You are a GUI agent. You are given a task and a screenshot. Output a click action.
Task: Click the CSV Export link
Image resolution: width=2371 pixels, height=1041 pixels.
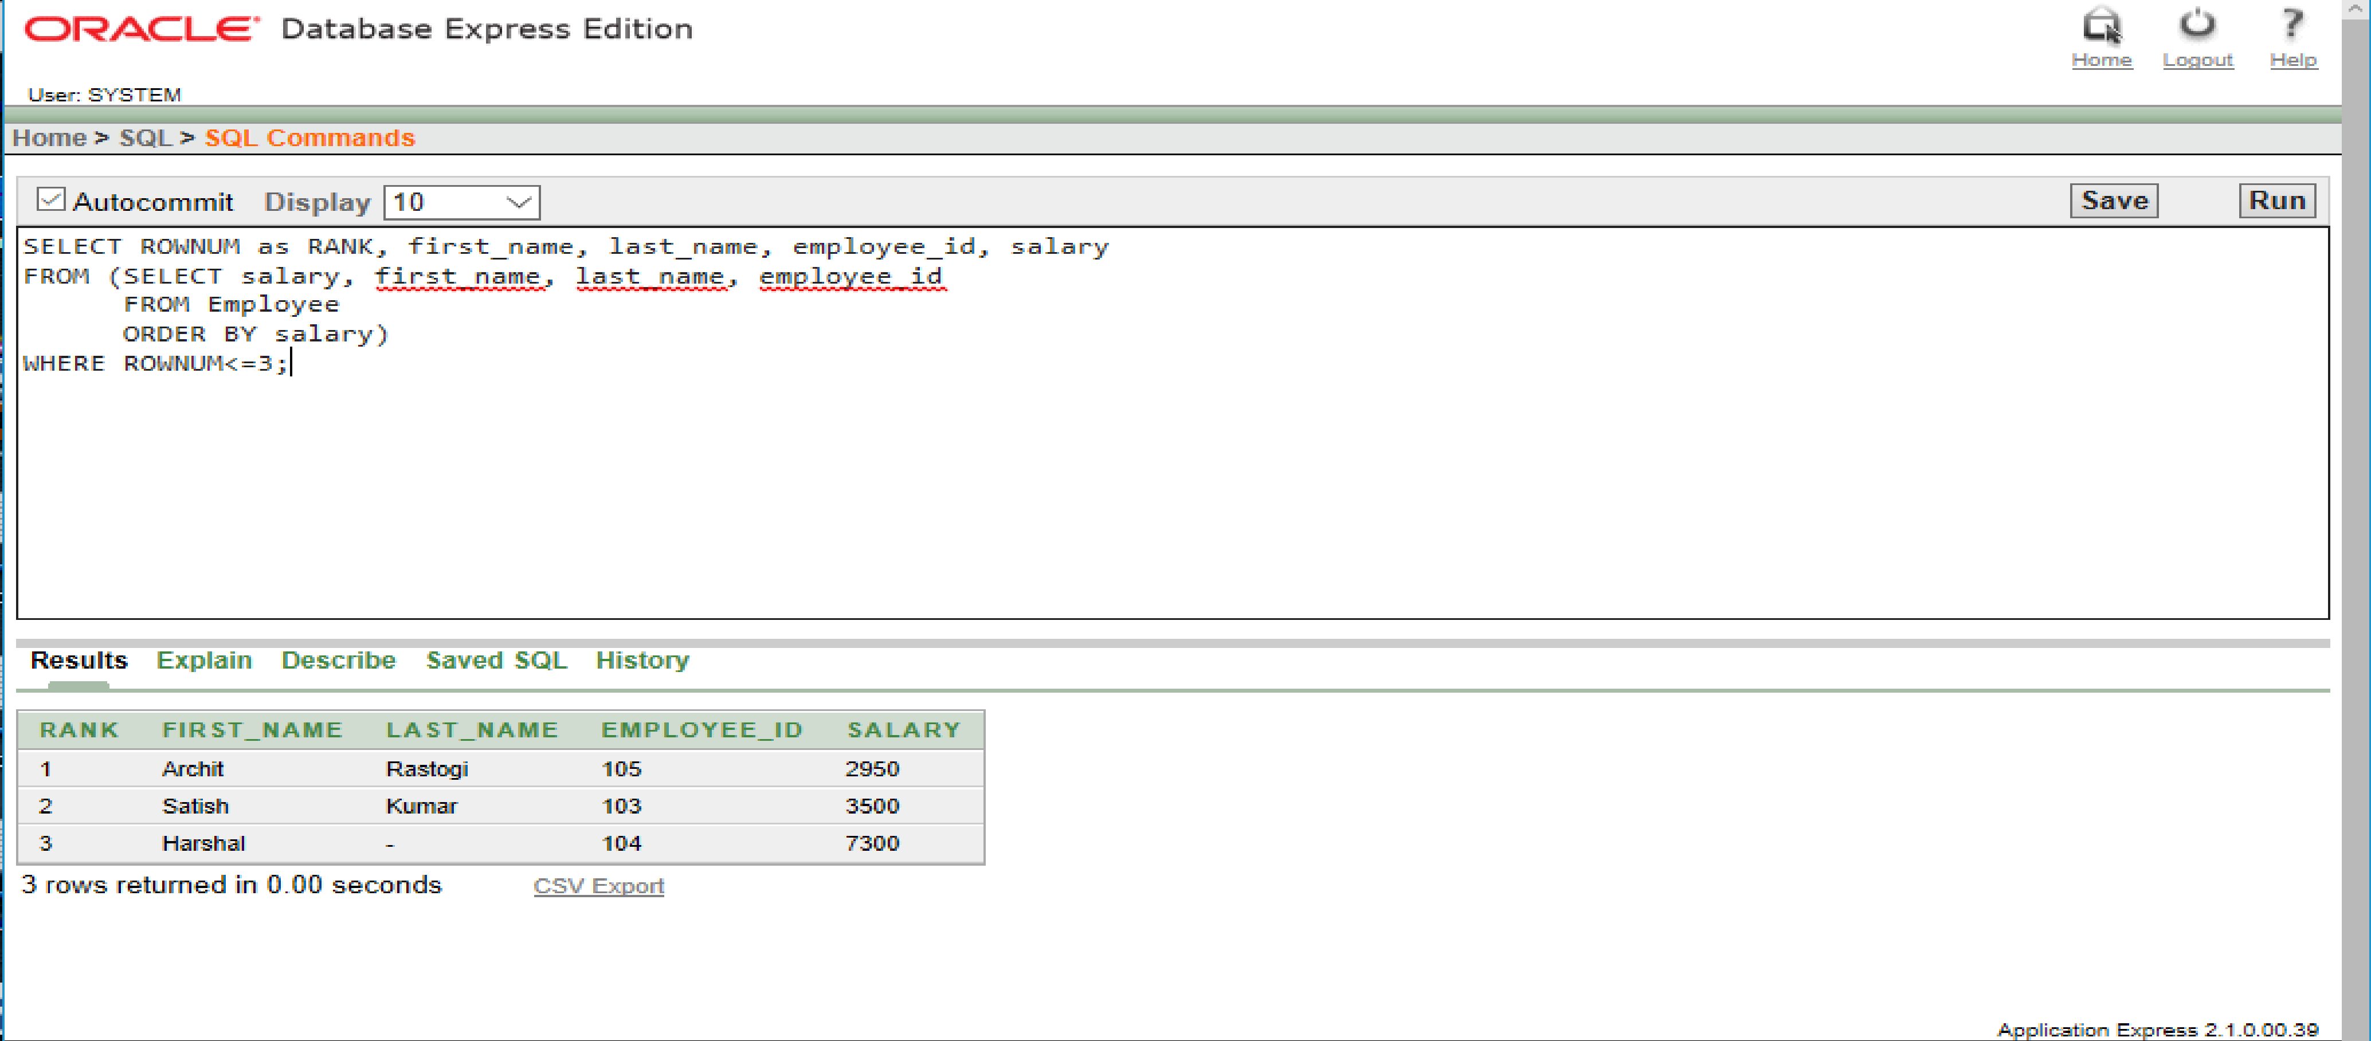point(598,885)
